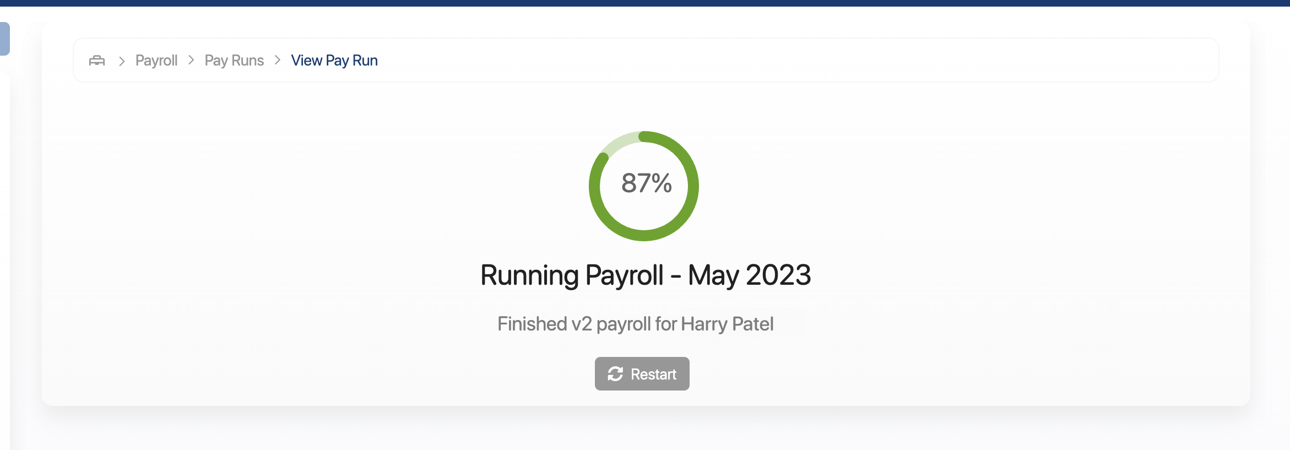Open the home breadcrumb icon
Image resolution: width=1290 pixels, height=450 pixels.
tap(97, 61)
